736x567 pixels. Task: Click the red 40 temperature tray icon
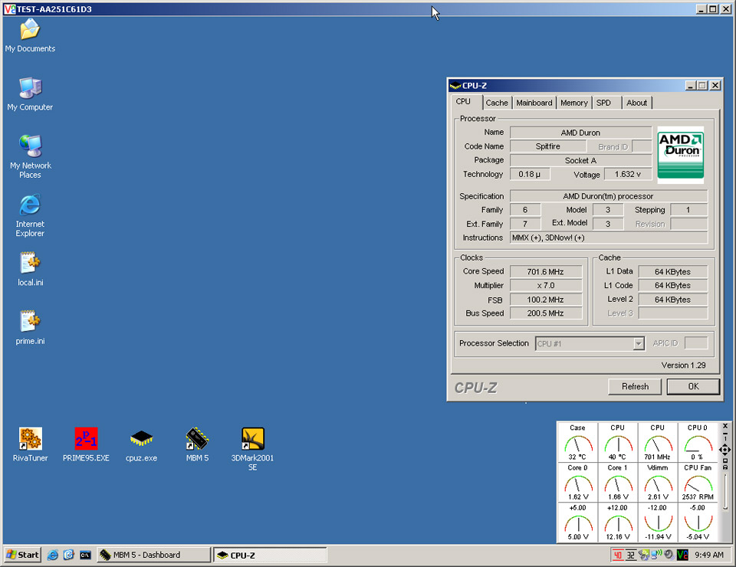pyautogui.click(x=618, y=556)
